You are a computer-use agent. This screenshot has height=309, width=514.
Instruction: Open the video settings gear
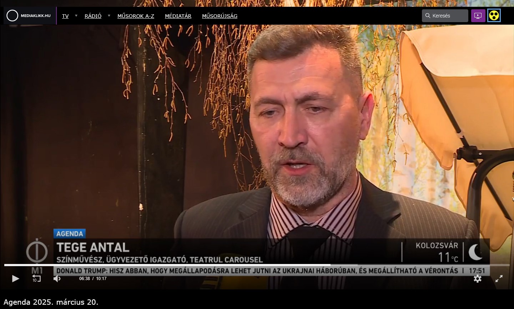click(x=478, y=279)
